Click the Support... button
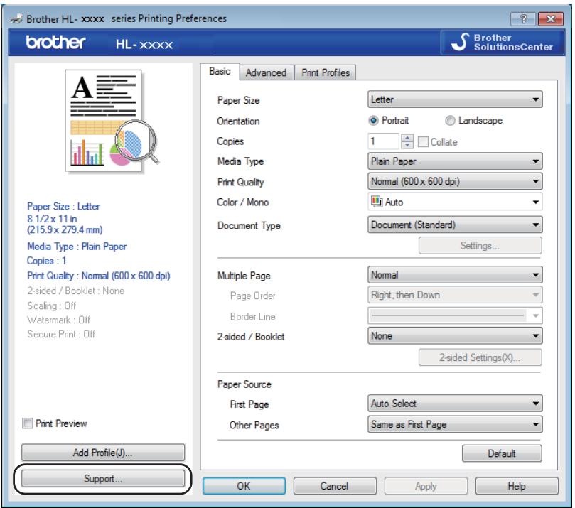This screenshot has width=575, height=508. [x=102, y=479]
